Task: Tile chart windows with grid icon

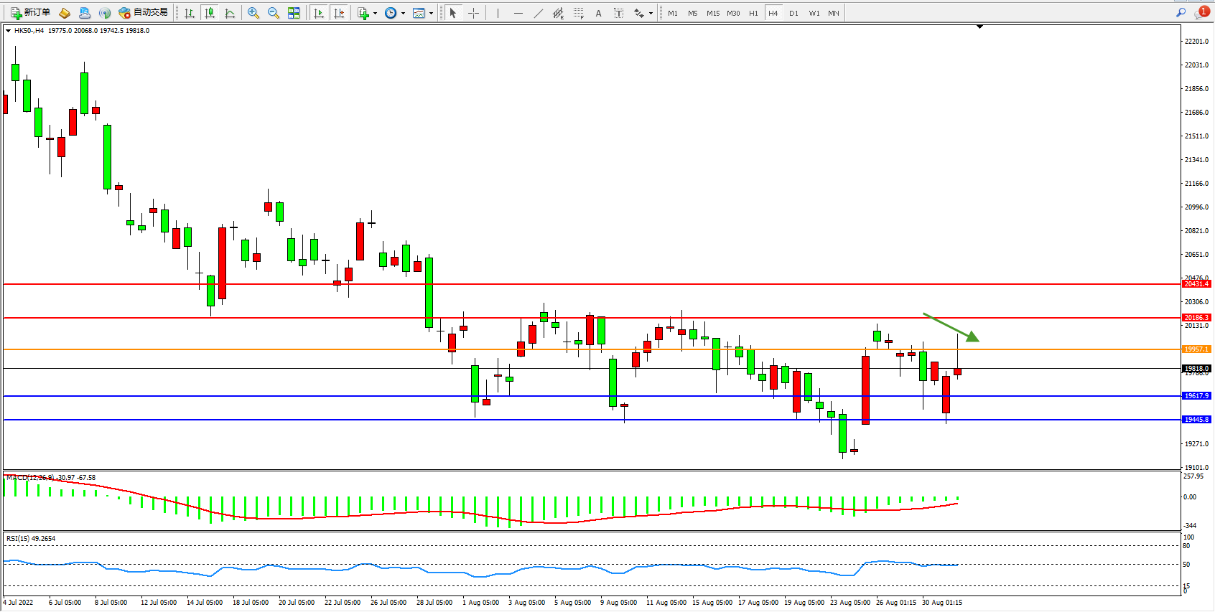Action: coord(294,13)
